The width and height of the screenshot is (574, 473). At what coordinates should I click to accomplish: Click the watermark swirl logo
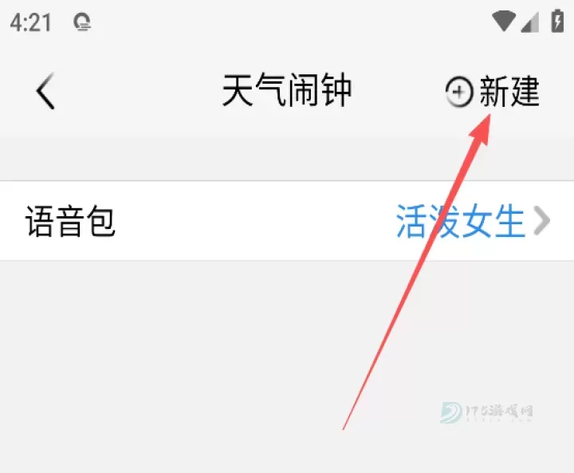pos(451,412)
